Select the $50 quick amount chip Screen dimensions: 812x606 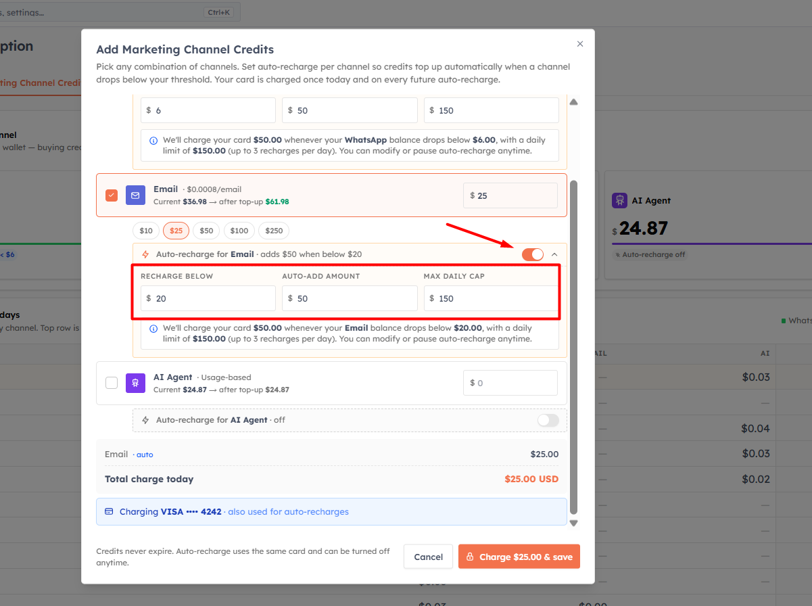(206, 231)
